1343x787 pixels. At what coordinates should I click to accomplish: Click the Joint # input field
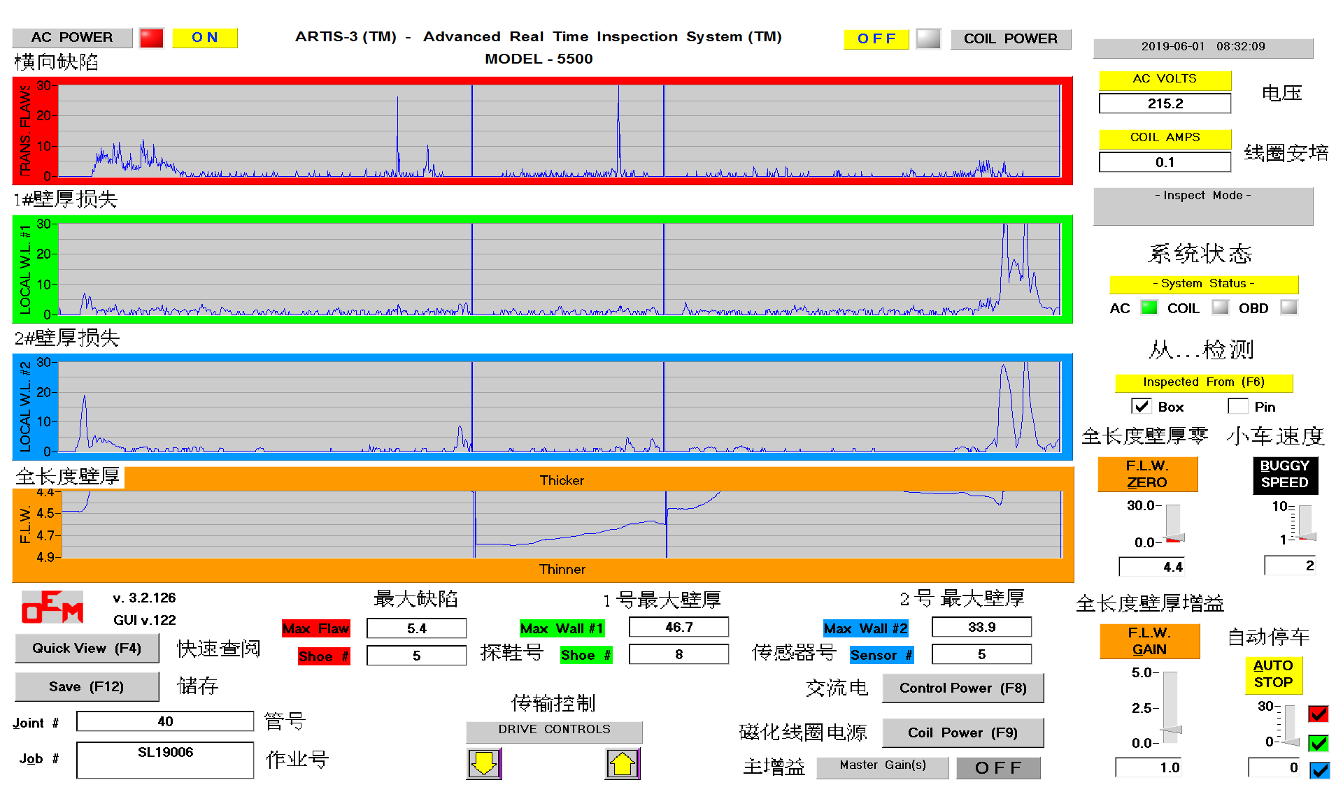pos(165,721)
